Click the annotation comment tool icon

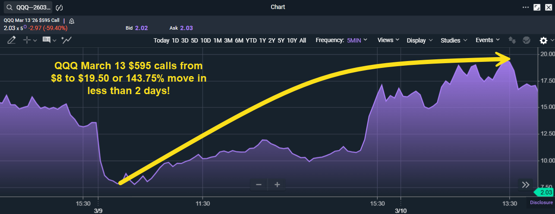click(x=46, y=40)
